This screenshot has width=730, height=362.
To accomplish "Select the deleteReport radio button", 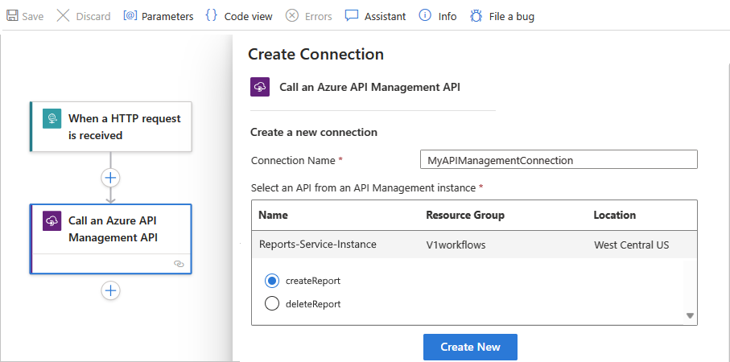I will [272, 304].
